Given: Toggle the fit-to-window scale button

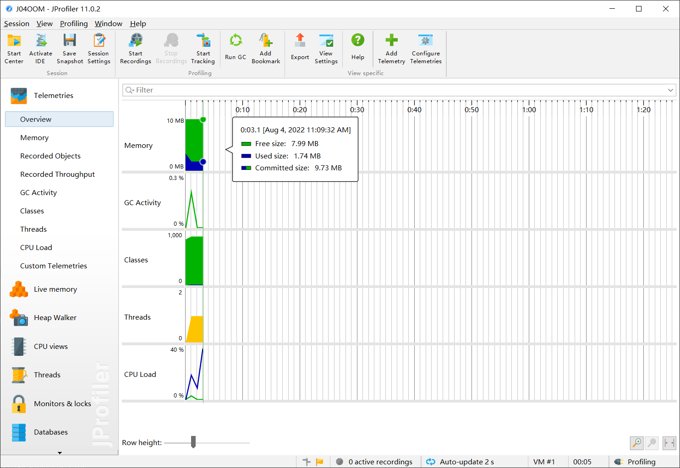Looking at the screenshot, I should tap(669, 443).
